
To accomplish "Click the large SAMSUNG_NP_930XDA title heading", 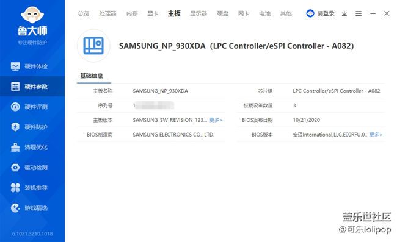I will click(236, 46).
